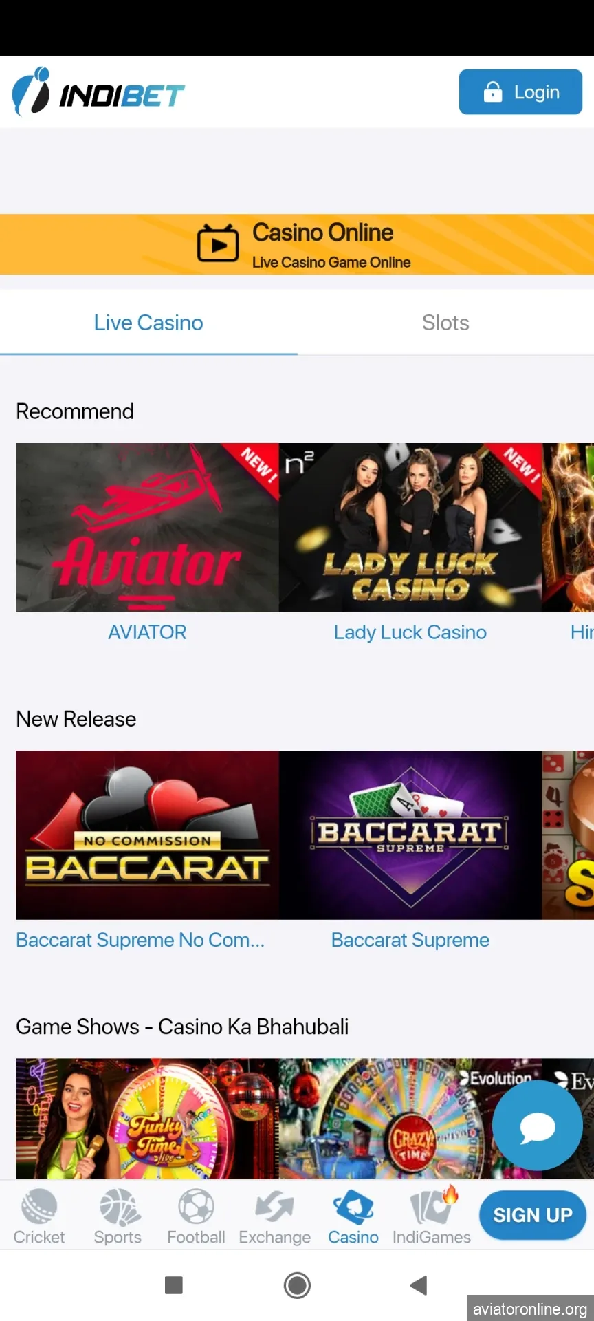Open the Cricket section icon

click(x=39, y=1207)
